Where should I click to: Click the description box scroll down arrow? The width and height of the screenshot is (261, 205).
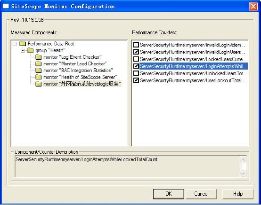point(243,174)
